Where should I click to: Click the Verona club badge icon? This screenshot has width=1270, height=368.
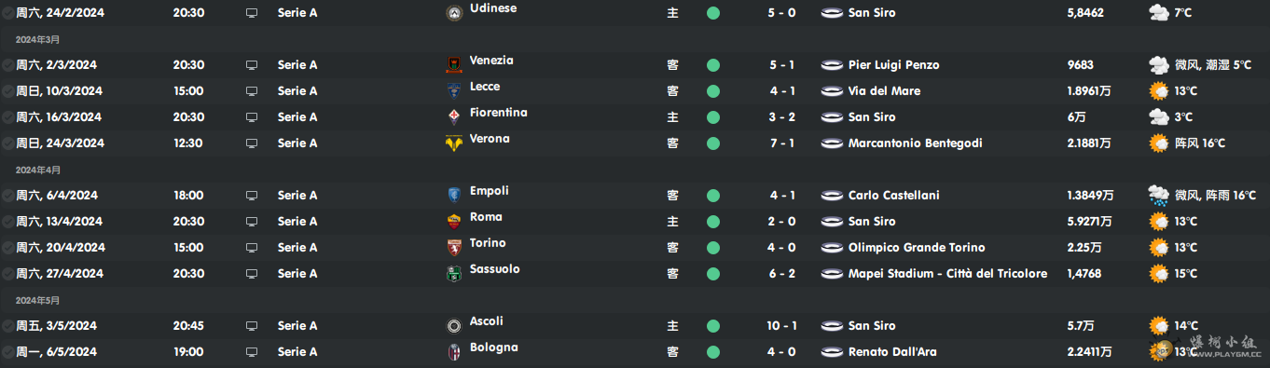pyautogui.click(x=454, y=143)
